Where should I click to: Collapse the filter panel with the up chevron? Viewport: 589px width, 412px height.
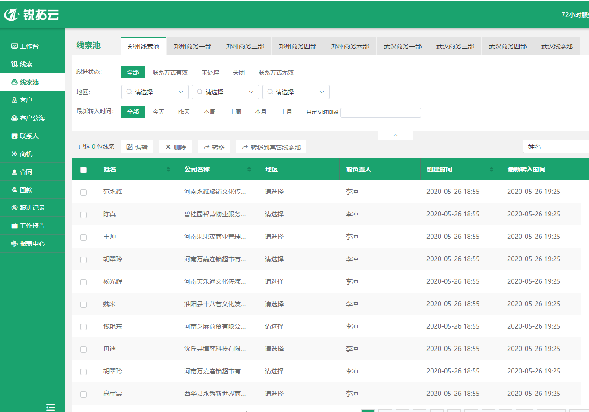(396, 135)
